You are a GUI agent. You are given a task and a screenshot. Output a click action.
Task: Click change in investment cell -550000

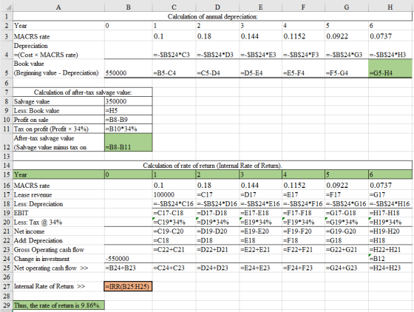[129, 259]
